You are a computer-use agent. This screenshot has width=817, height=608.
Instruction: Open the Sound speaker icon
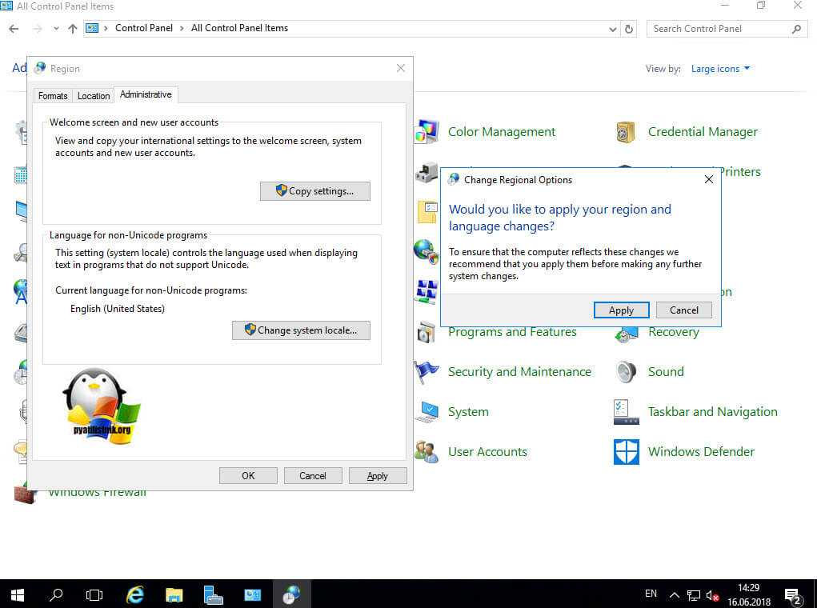click(x=626, y=372)
